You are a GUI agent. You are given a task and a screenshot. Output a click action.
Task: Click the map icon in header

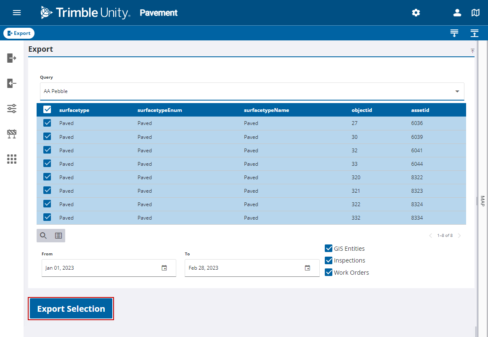pyautogui.click(x=475, y=13)
